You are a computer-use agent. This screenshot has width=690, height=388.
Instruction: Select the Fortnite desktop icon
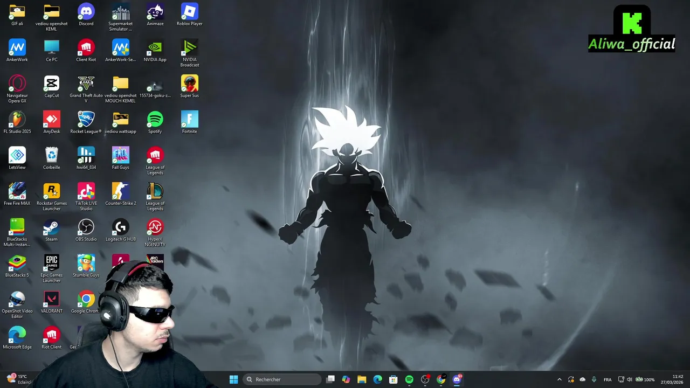pos(190,122)
